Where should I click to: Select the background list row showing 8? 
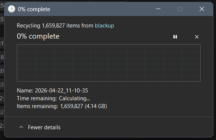point(2,57)
